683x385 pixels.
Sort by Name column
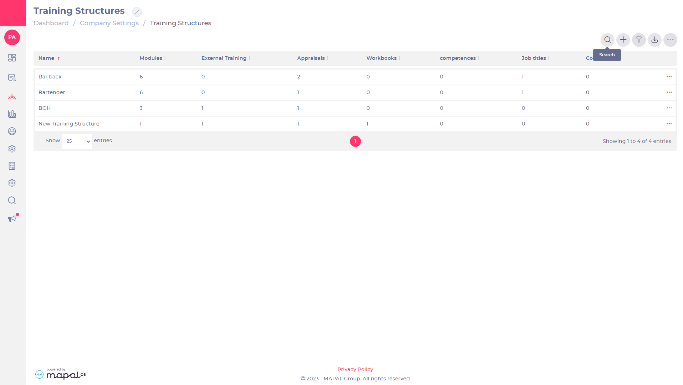[x=49, y=58]
